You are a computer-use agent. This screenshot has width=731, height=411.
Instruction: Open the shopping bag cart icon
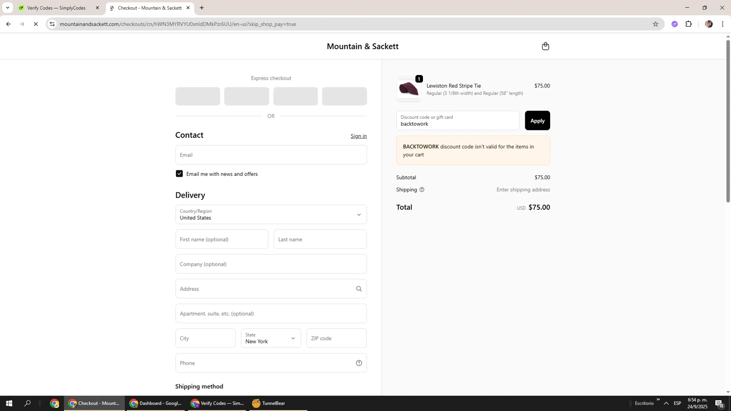coord(545,46)
